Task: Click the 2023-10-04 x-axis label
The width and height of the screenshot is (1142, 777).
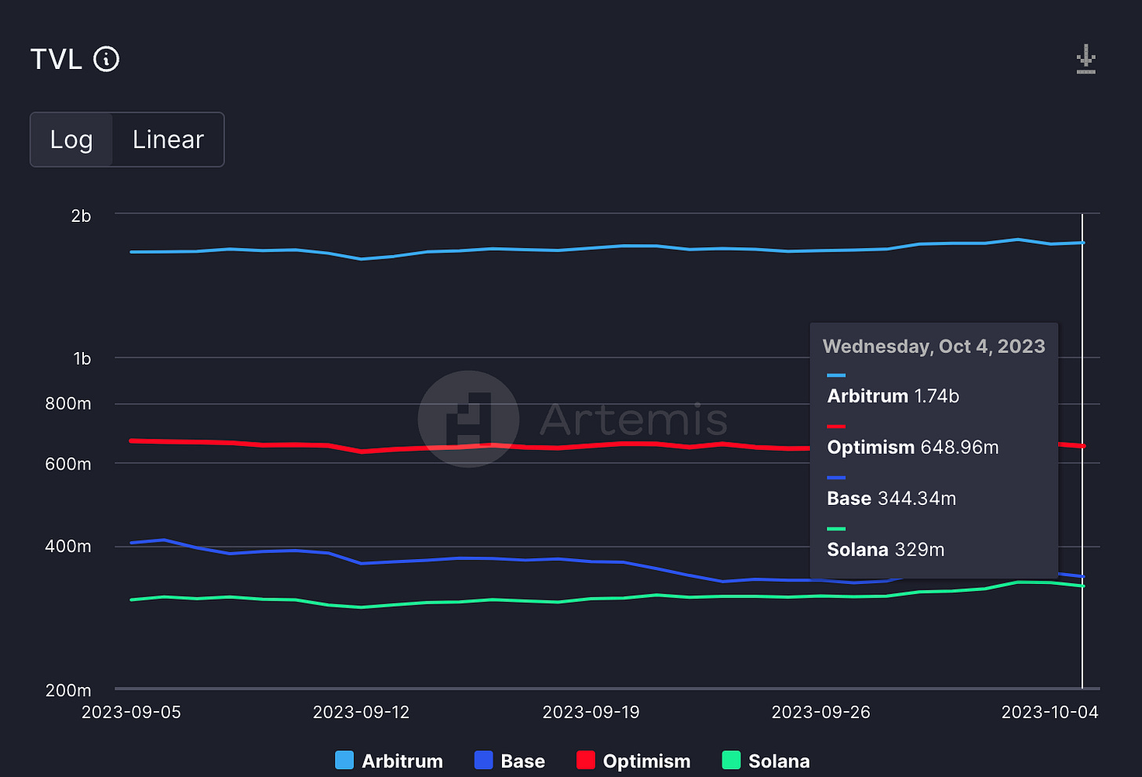Action: 1049,712
